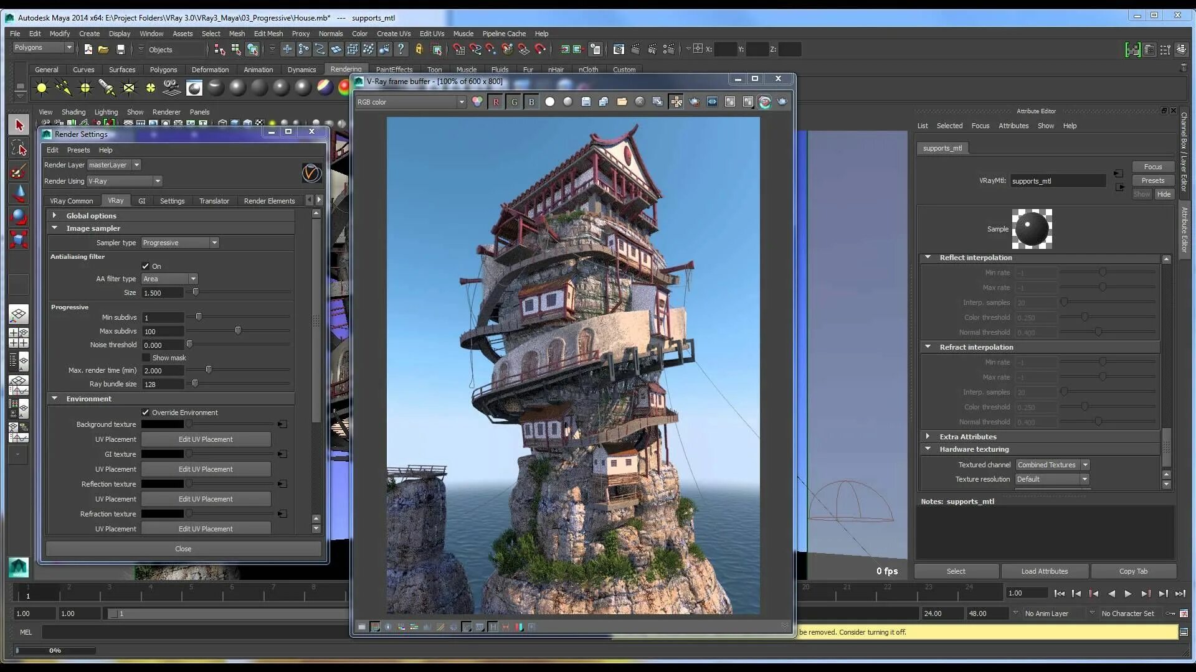Click the Stop render icon in frame buffer

pos(640,102)
